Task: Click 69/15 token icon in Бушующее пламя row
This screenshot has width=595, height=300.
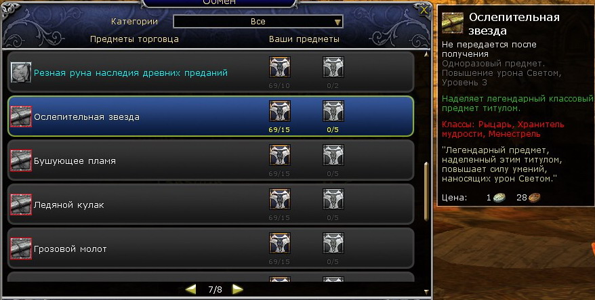Action: click(x=280, y=155)
